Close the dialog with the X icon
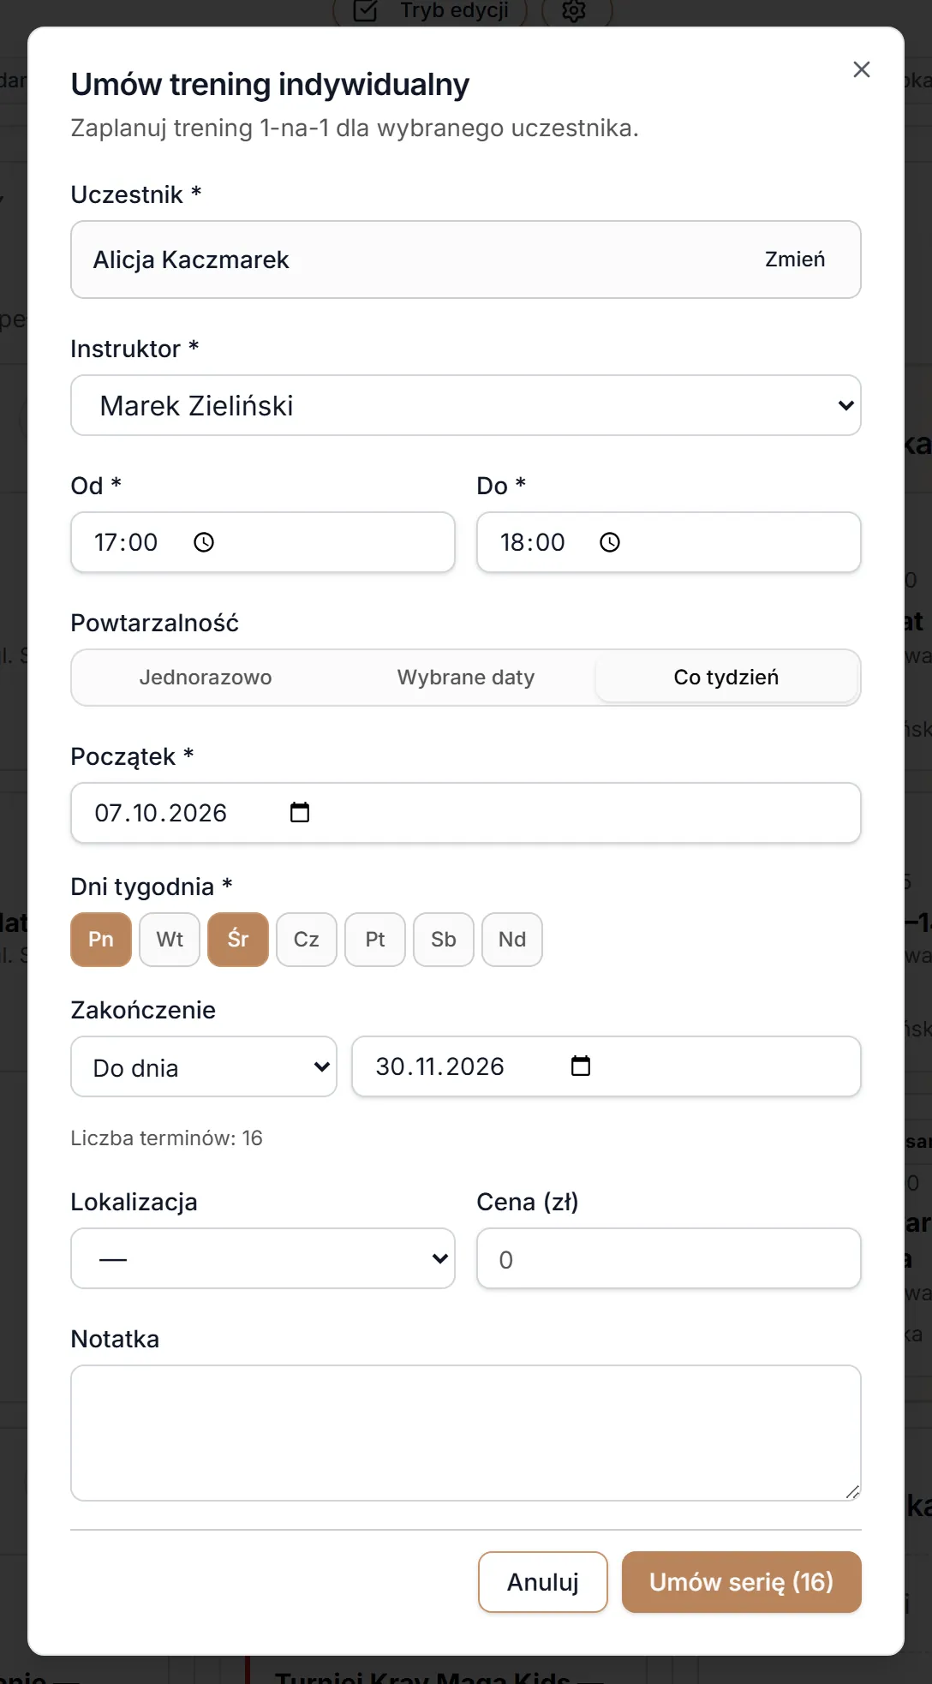932x1684 pixels. click(x=862, y=69)
